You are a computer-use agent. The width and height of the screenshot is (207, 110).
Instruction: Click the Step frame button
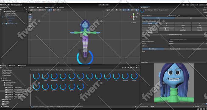107,5
